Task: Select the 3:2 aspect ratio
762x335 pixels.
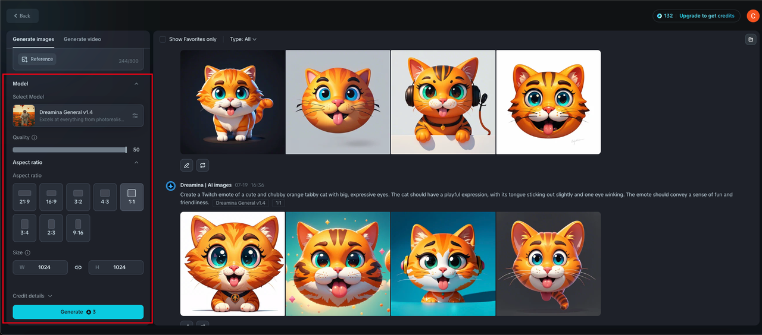Action: 78,197
